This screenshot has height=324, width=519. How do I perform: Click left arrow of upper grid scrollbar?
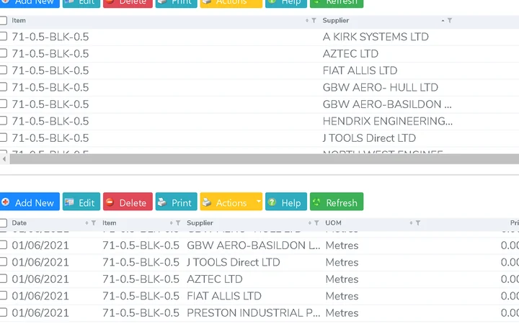pos(4,159)
